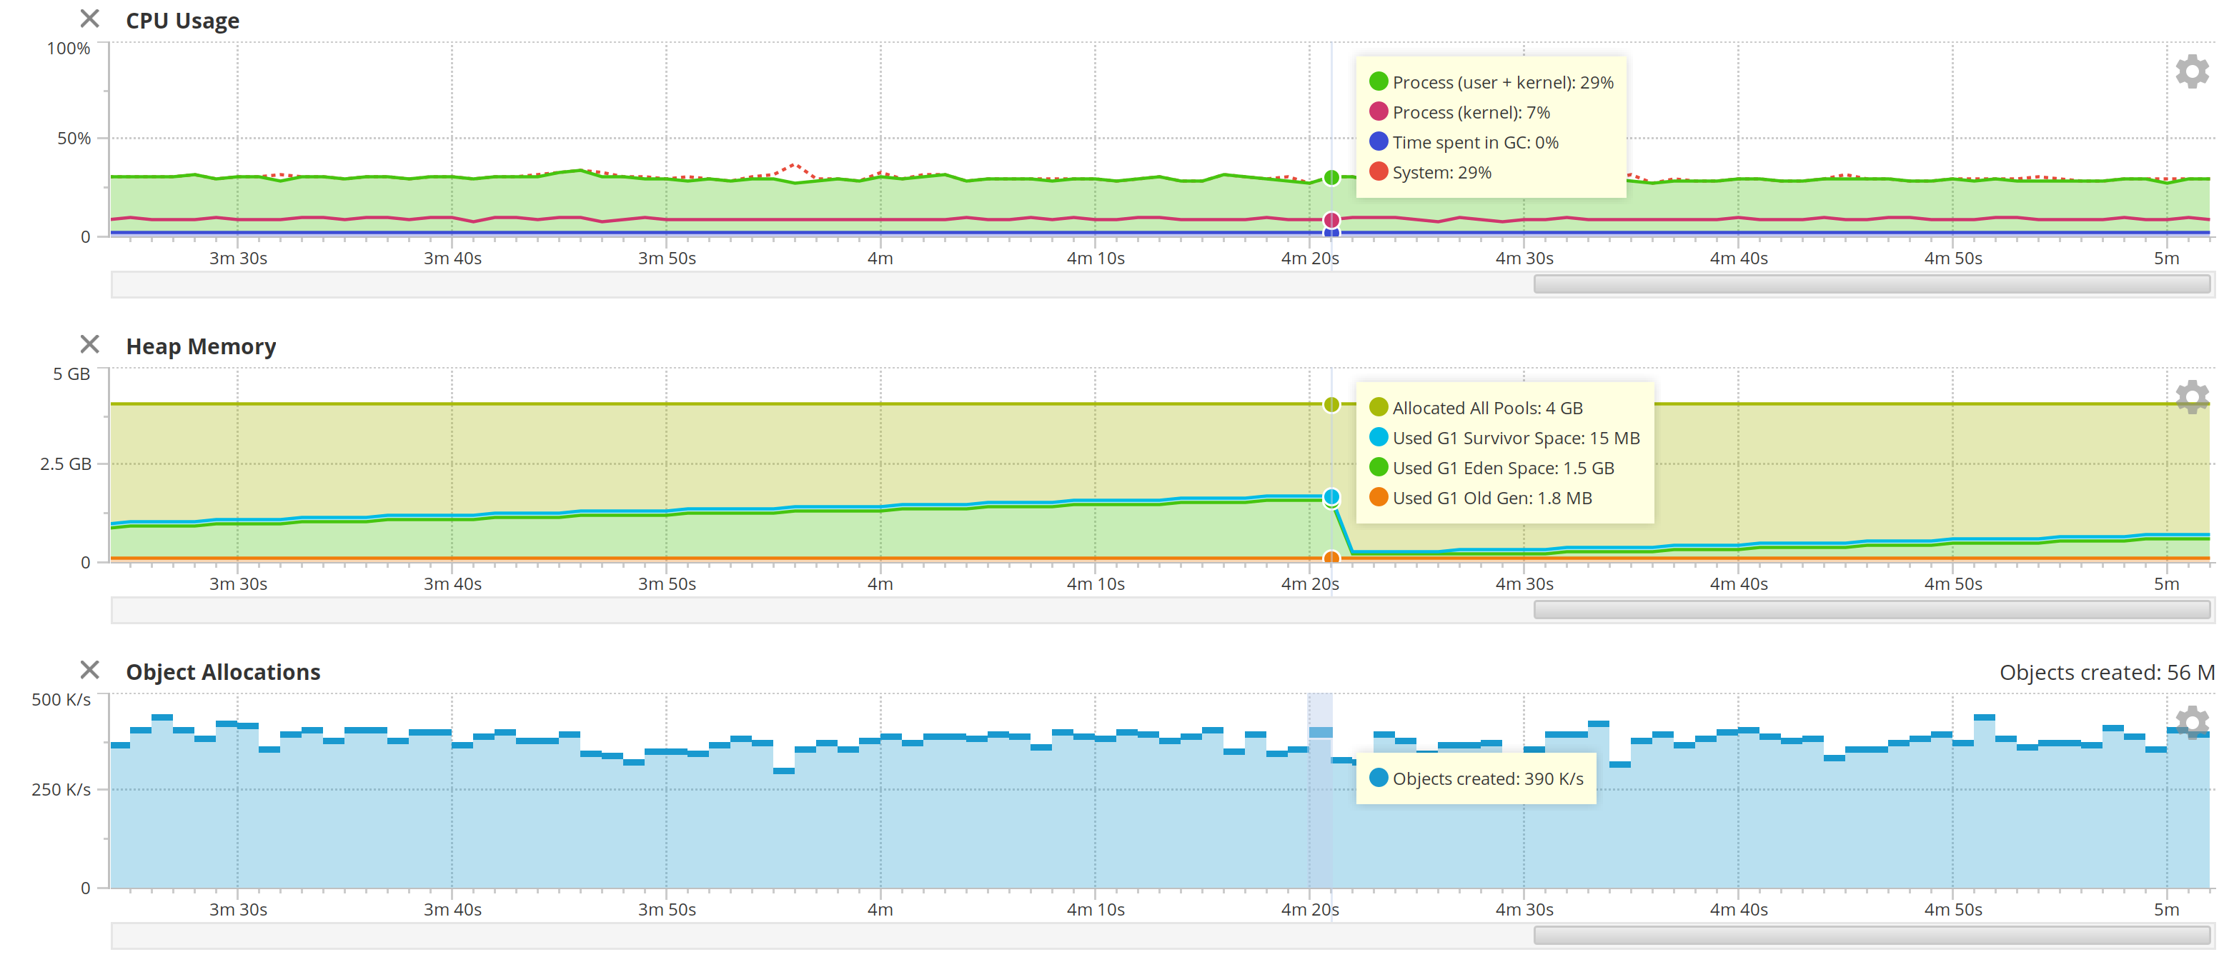The height and width of the screenshot is (967, 2234).
Task: Click olive Allocated All Pools legend dot
Action: coord(1378,407)
